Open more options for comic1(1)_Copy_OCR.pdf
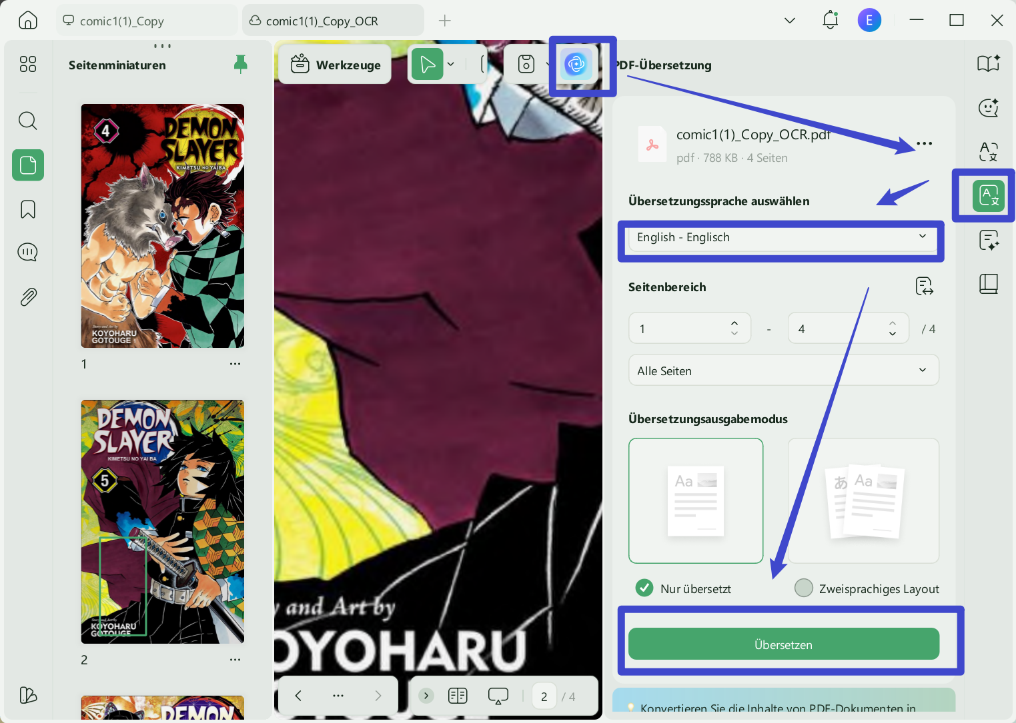Image resolution: width=1016 pixels, height=723 pixels. click(x=924, y=143)
